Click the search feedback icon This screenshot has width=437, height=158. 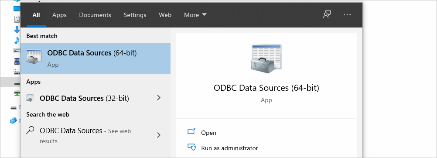[327, 15]
